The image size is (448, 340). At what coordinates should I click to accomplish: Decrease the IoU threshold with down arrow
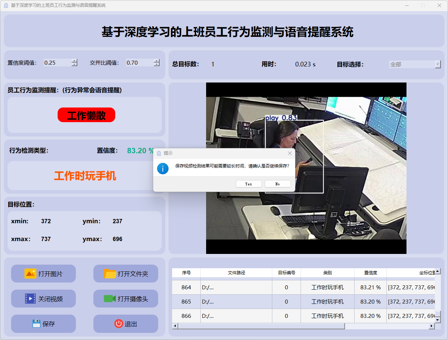[x=157, y=65]
